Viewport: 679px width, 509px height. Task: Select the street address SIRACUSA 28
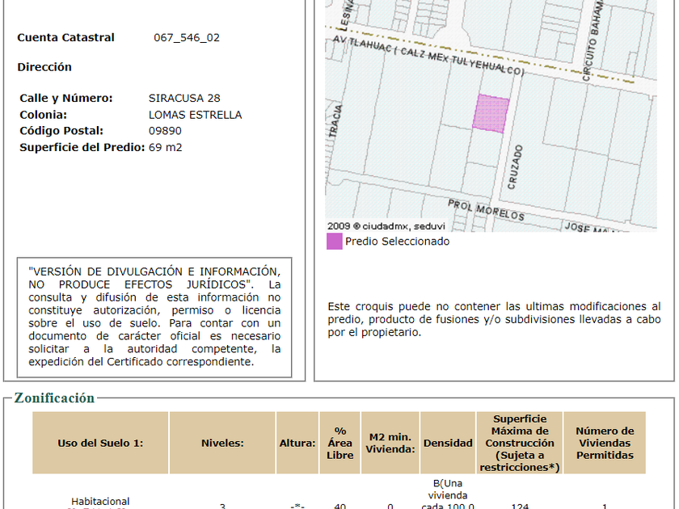[184, 99]
